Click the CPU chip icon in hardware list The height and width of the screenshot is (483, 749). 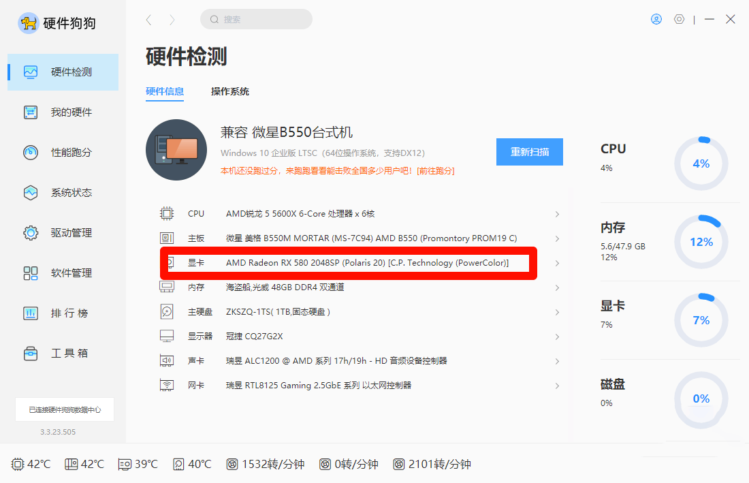pos(167,213)
